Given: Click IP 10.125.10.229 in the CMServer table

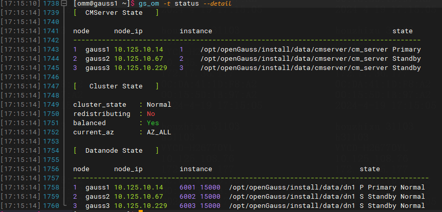Looking at the screenshot, I should pyautogui.click(x=140, y=68).
